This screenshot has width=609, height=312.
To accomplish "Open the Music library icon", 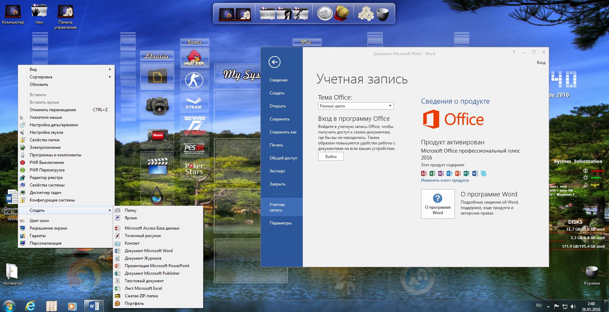I will (x=157, y=135).
